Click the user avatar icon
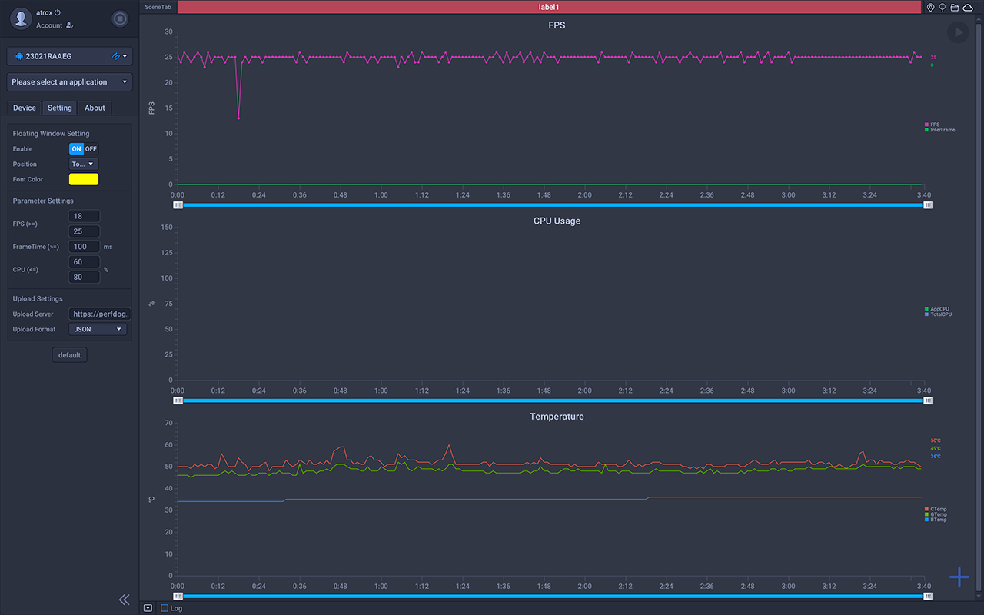 tap(22, 18)
